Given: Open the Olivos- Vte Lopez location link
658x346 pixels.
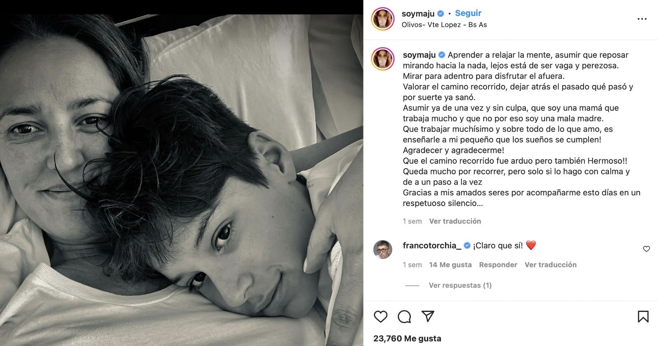Looking at the screenshot, I should [x=444, y=25].
